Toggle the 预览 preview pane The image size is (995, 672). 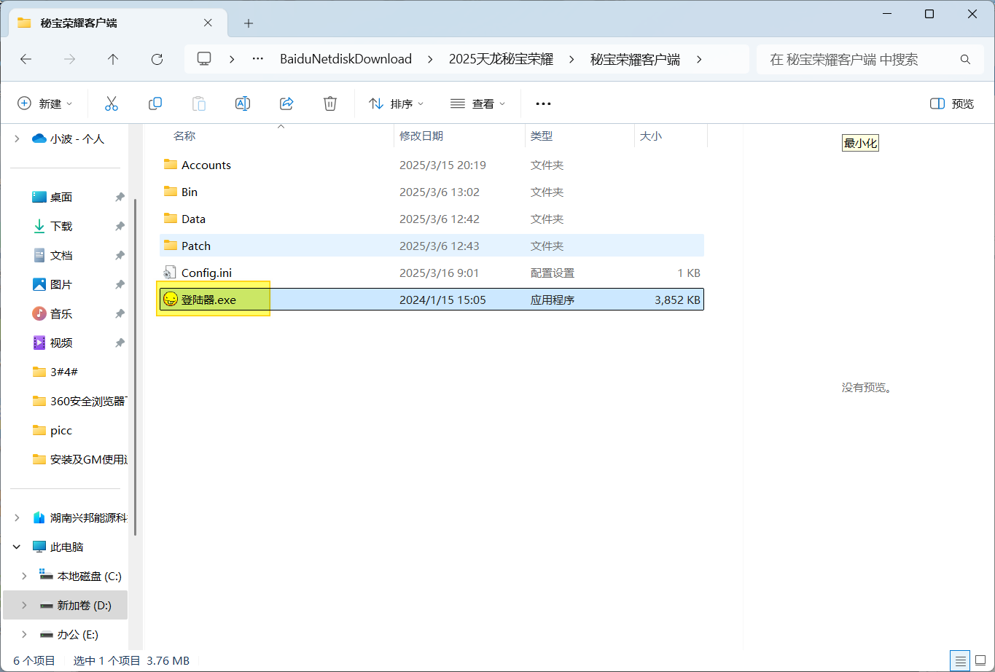click(x=952, y=103)
